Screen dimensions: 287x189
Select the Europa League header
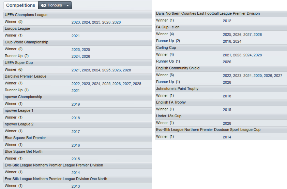[77, 29]
